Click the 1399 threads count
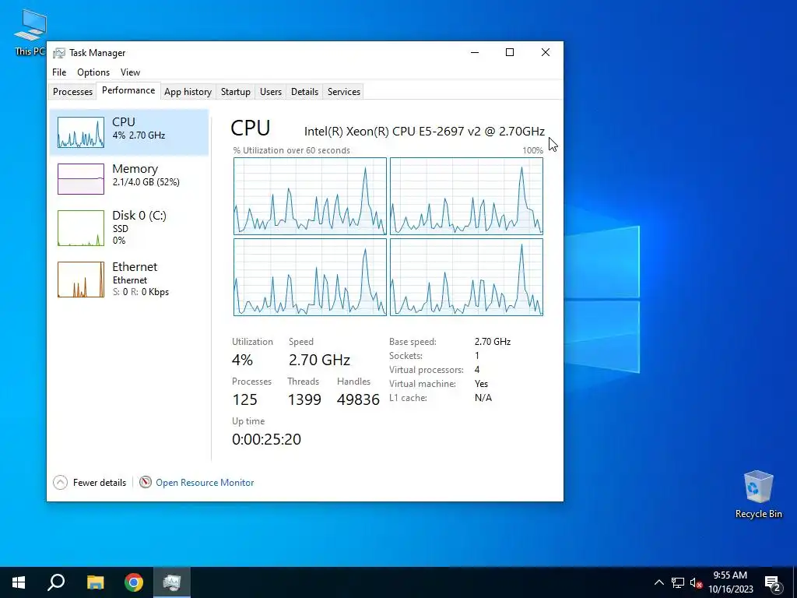 (x=304, y=399)
